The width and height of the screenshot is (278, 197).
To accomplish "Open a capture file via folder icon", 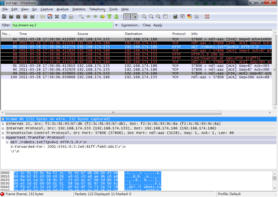I will point(43,17).
